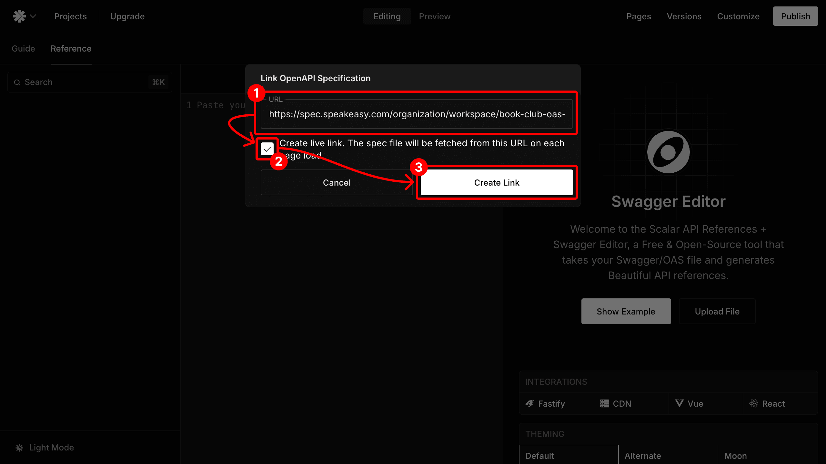Click the Cancel button
This screenshot has width=826, height=464.
tap(337, 182)
